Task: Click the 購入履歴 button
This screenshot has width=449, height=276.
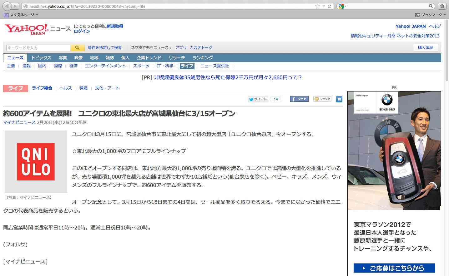Action: pos(426,47)
